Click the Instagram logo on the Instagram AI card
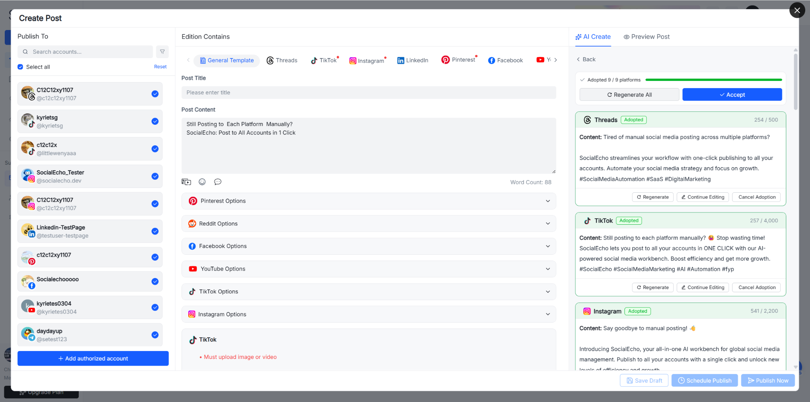 587,311
